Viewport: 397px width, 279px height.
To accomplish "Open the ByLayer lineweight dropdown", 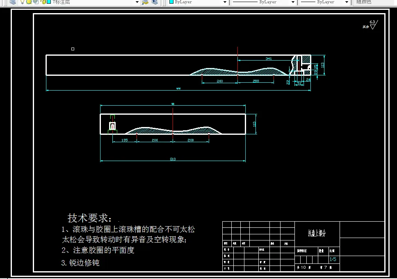I will pos(347,2).
